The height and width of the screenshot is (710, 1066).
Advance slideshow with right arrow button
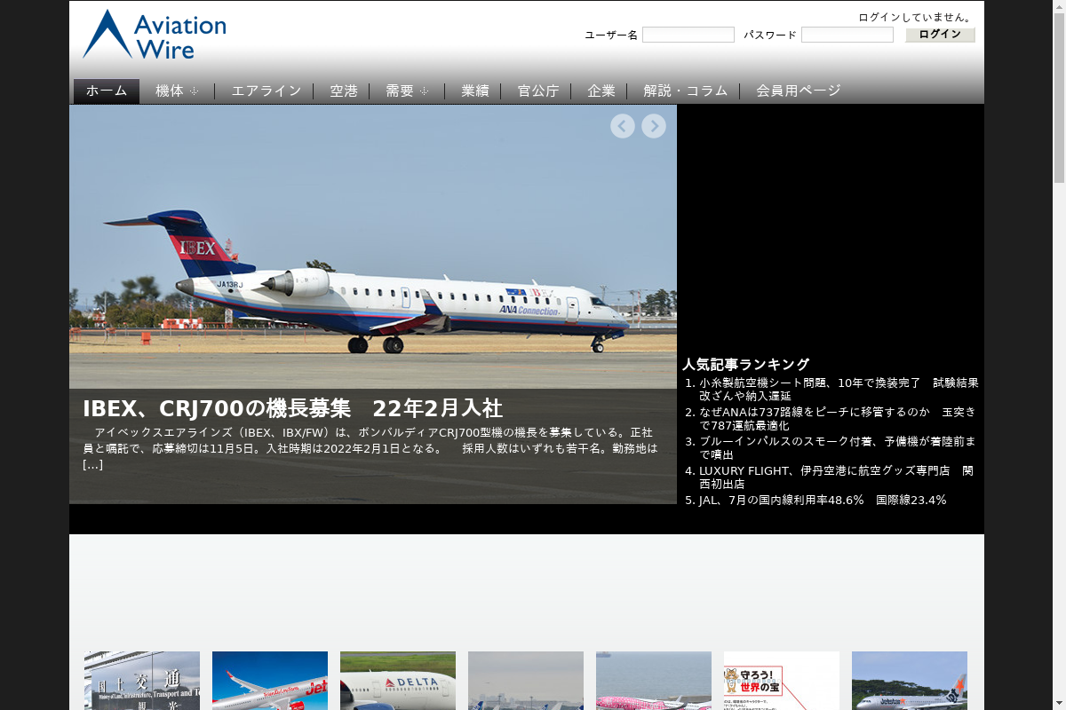tap(654, 126)
